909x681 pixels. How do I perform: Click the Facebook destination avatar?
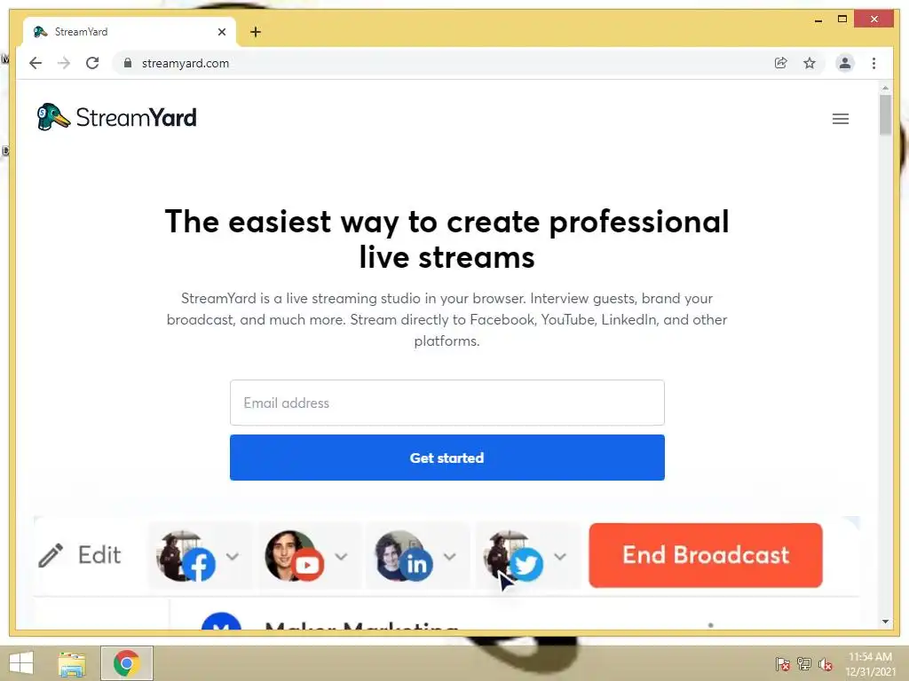186,556
